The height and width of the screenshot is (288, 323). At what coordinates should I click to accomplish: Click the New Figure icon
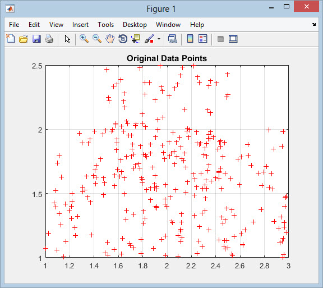point(11,39)
